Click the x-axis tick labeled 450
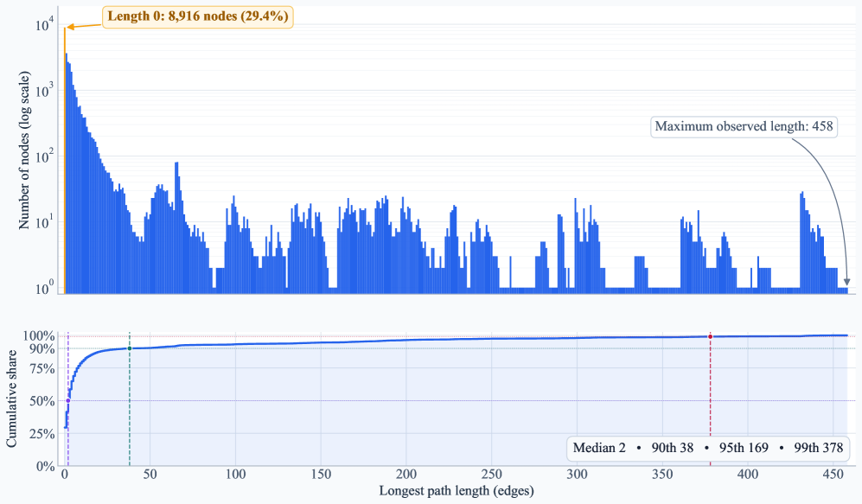Viewport: 862px width, 504px height. (x=833, y=475)
